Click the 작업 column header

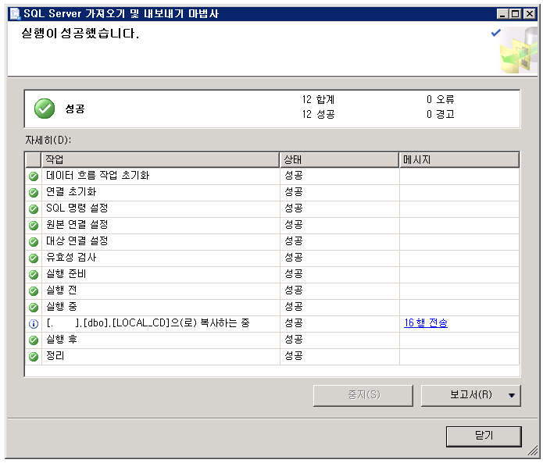(160, 159)
